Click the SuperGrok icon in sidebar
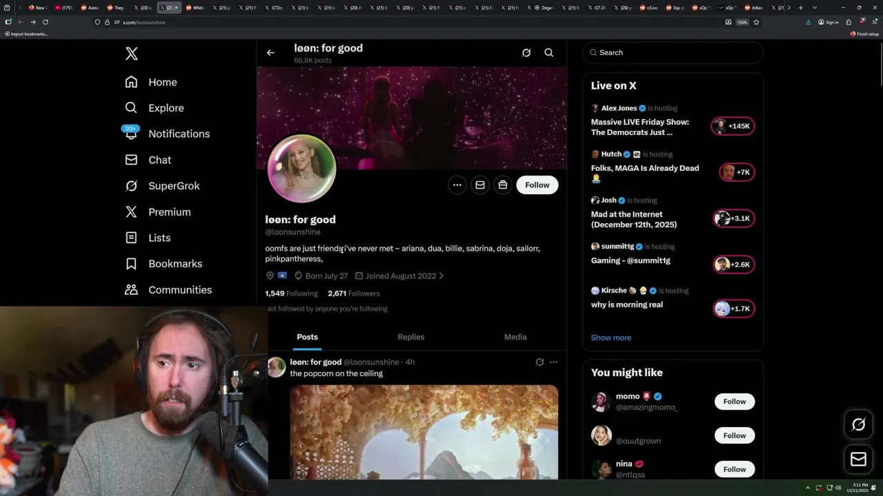This screenshot has height=496, width=883. (x=131, y=186)
